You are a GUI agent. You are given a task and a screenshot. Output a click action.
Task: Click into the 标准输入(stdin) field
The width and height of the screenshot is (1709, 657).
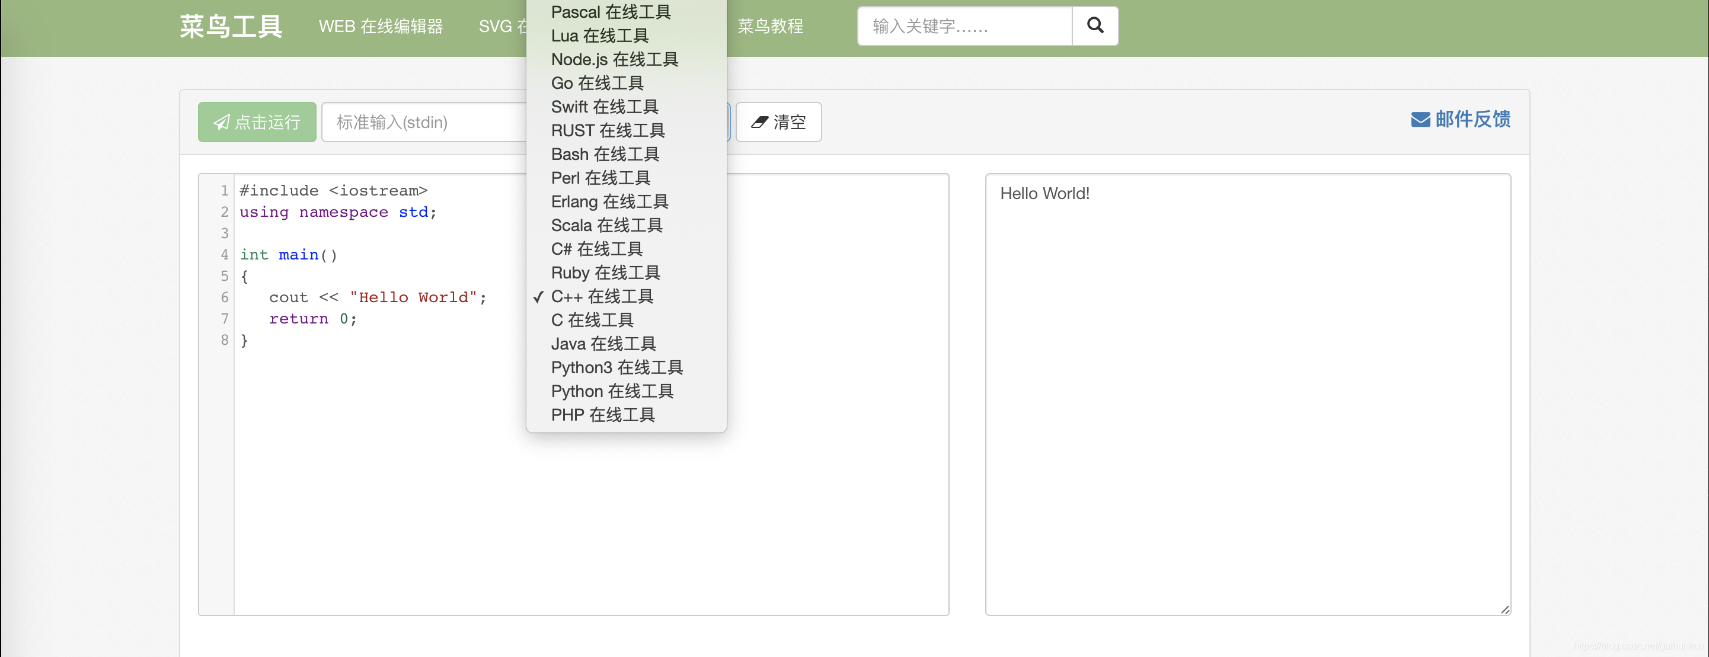424,122
